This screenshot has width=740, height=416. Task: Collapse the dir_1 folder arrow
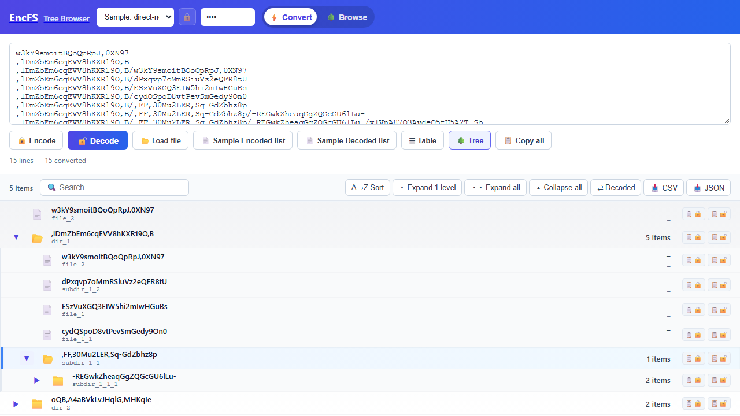click(x=16, y=237)
